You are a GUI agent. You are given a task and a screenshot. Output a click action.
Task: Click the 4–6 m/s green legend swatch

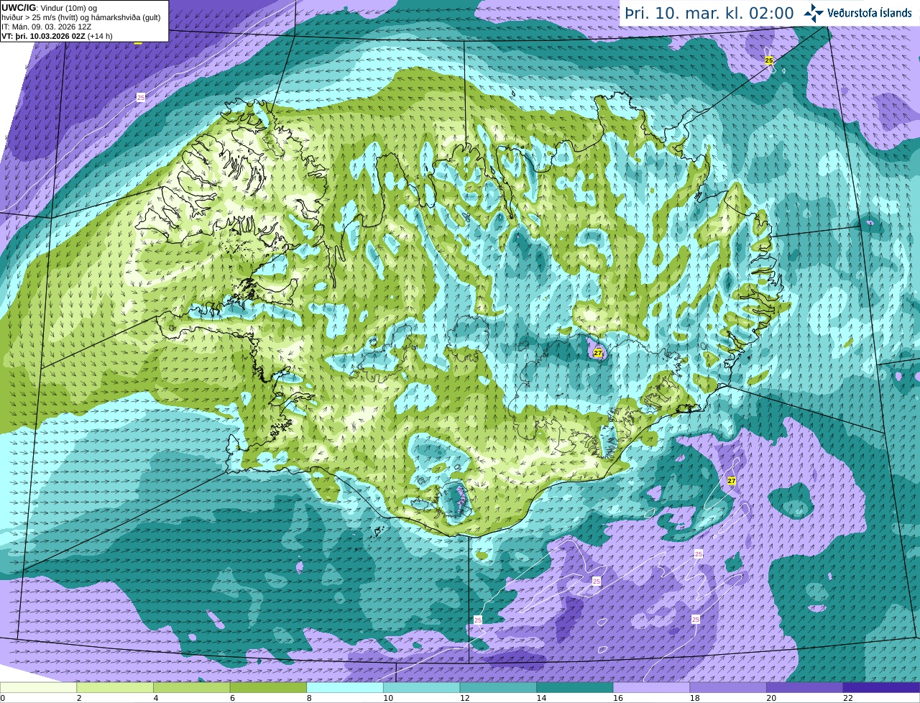[191, 687]
